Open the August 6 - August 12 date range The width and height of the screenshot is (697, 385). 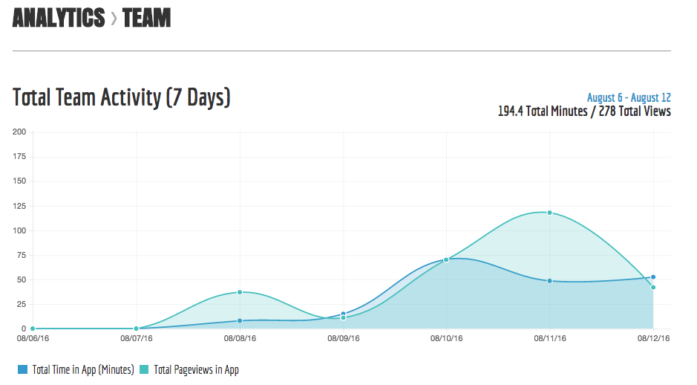coord(628,97)
